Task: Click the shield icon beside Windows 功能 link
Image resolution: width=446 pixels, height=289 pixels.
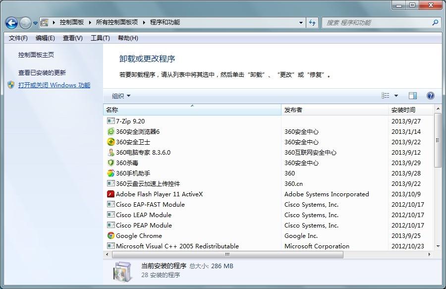Action: [10, 84]
